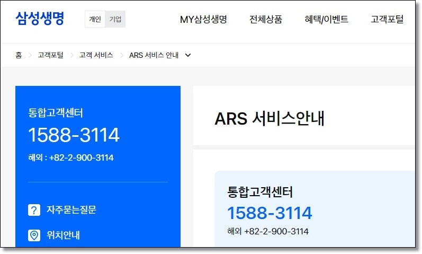
Task: Open the 혜택/이벤트 menu
Action: [x=326, y=19]
